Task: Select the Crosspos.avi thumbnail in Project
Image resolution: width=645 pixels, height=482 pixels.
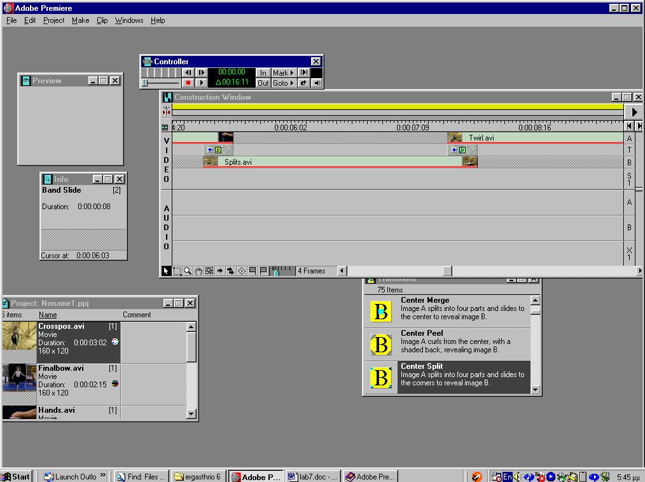Action: 19,336
